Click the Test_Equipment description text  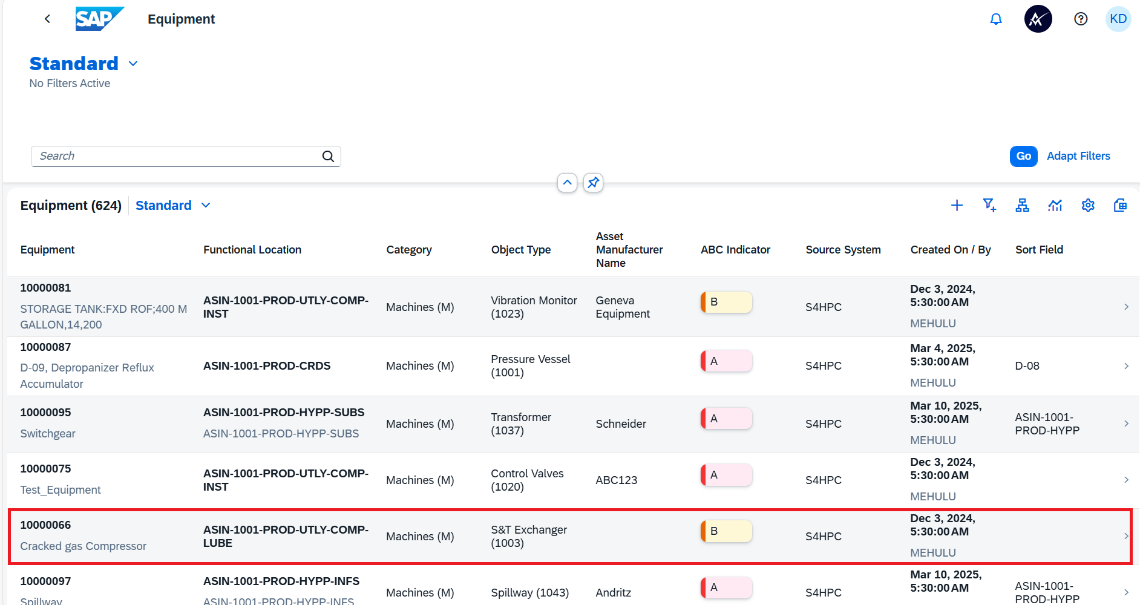(x=61, y=490)
